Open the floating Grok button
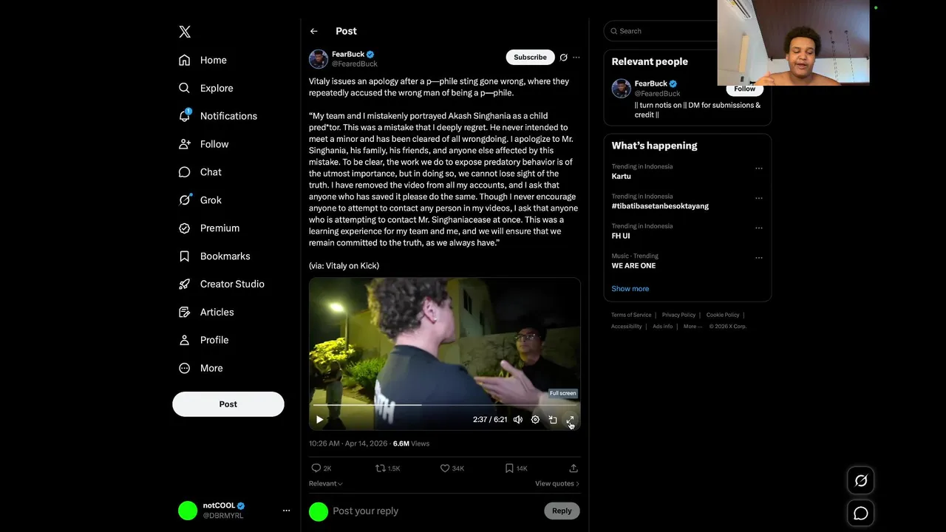This screenshot has height=532, width=946. pos(861,481)
